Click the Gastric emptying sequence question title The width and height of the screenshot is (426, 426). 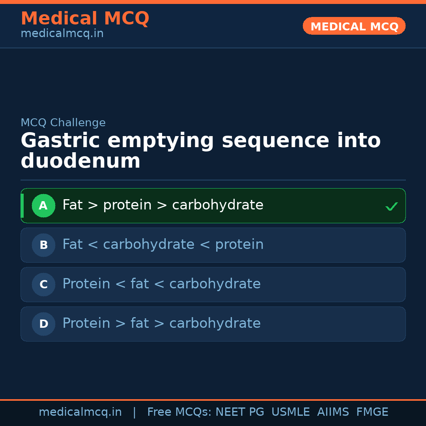click(200, 151)
